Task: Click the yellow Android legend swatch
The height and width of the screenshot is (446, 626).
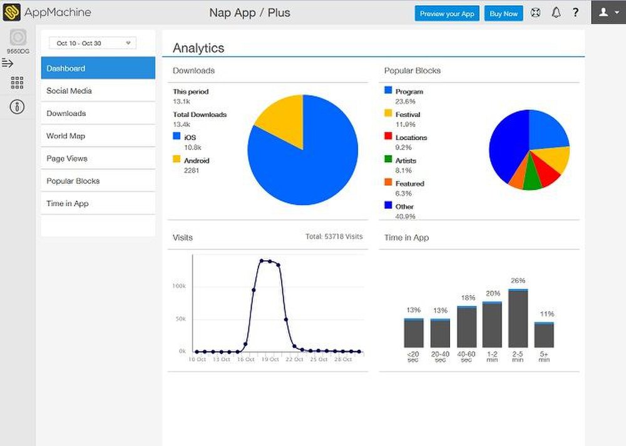Action: (177, 160)
